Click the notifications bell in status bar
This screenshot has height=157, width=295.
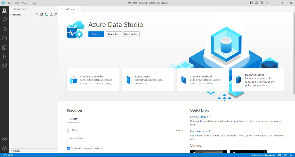(291, 155)
